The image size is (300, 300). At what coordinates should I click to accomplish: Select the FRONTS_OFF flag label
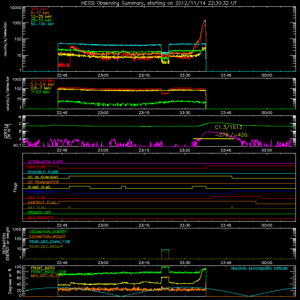[x=40, y=213]
